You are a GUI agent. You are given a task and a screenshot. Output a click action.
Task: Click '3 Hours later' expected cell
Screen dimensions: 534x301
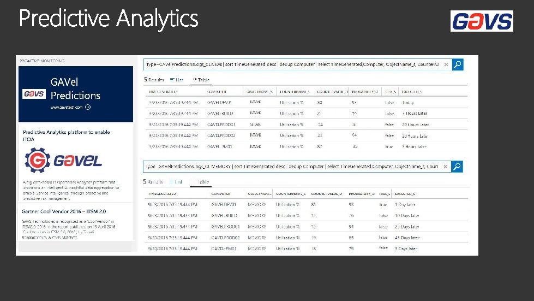pyautogui.click(x=414, y=146)
